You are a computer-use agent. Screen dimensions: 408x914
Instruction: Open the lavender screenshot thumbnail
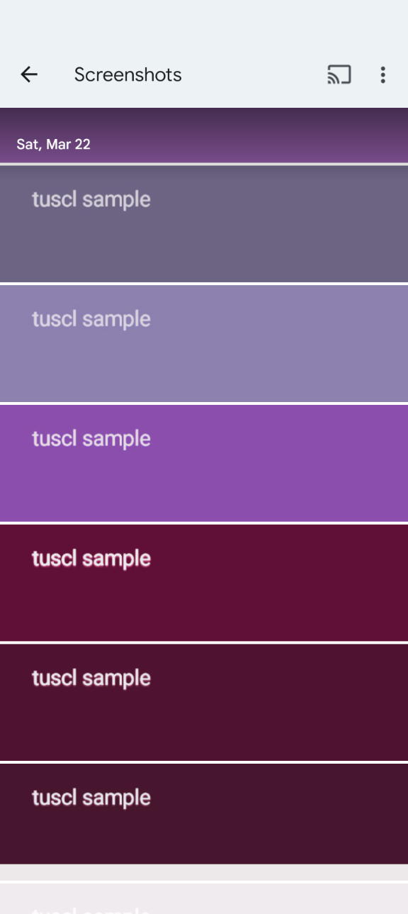point(204,343)
